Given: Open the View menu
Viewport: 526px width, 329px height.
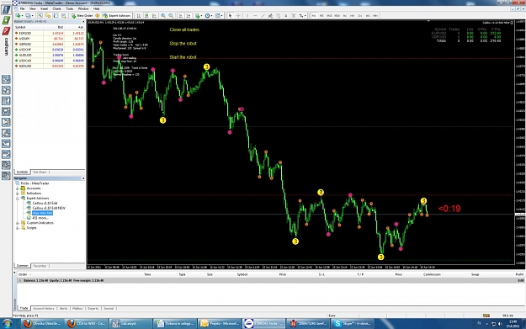Looking at the screenshot, I should coord(33,8).
